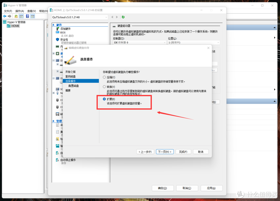This screenshot has height=201, width=280.
Task: Click the 完成(F) button in wizard
Action: pyautogui.click(x=183, y=152)
